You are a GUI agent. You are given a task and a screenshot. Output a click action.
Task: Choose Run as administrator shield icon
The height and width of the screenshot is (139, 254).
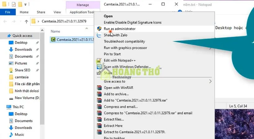(x=99, y=29)
